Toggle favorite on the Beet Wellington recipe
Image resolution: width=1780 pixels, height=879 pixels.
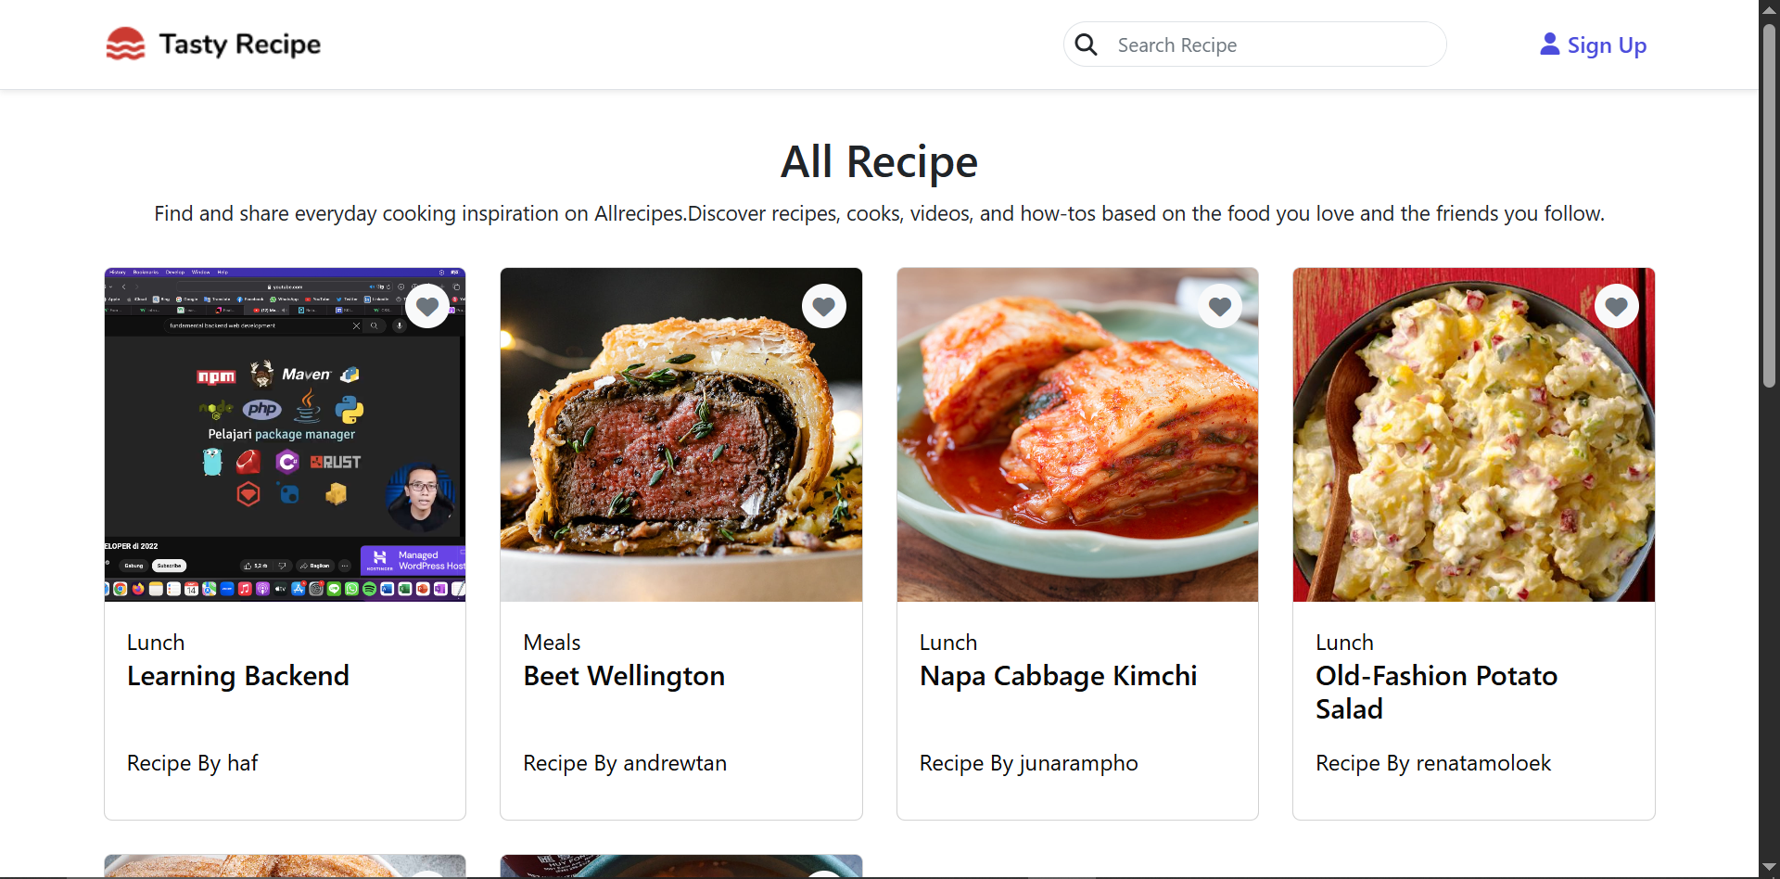(x=824, y=306)
